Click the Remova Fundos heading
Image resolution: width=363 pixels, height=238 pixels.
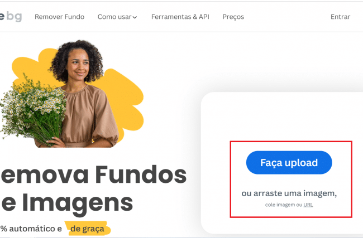[x=93, y=175]
